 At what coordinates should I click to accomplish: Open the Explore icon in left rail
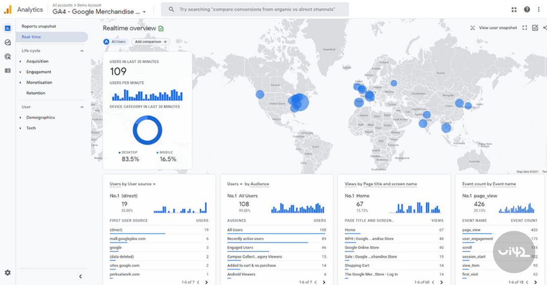(8, 42)
